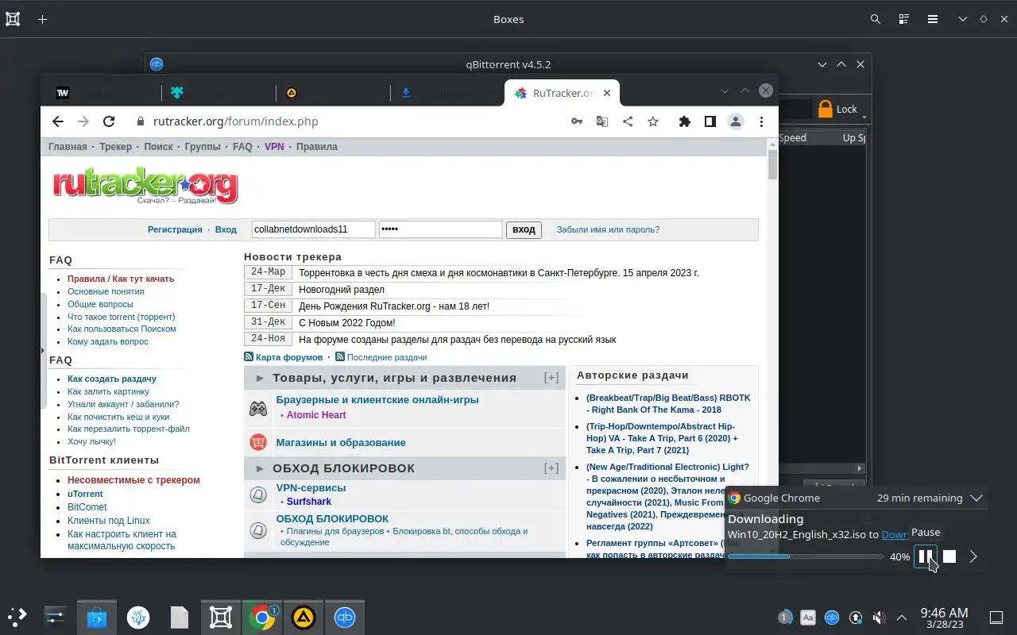Open Как создать раздачу link
The width and height of the screenshot is (1017, 635).
pyautogui.click(x=112, y=379)
